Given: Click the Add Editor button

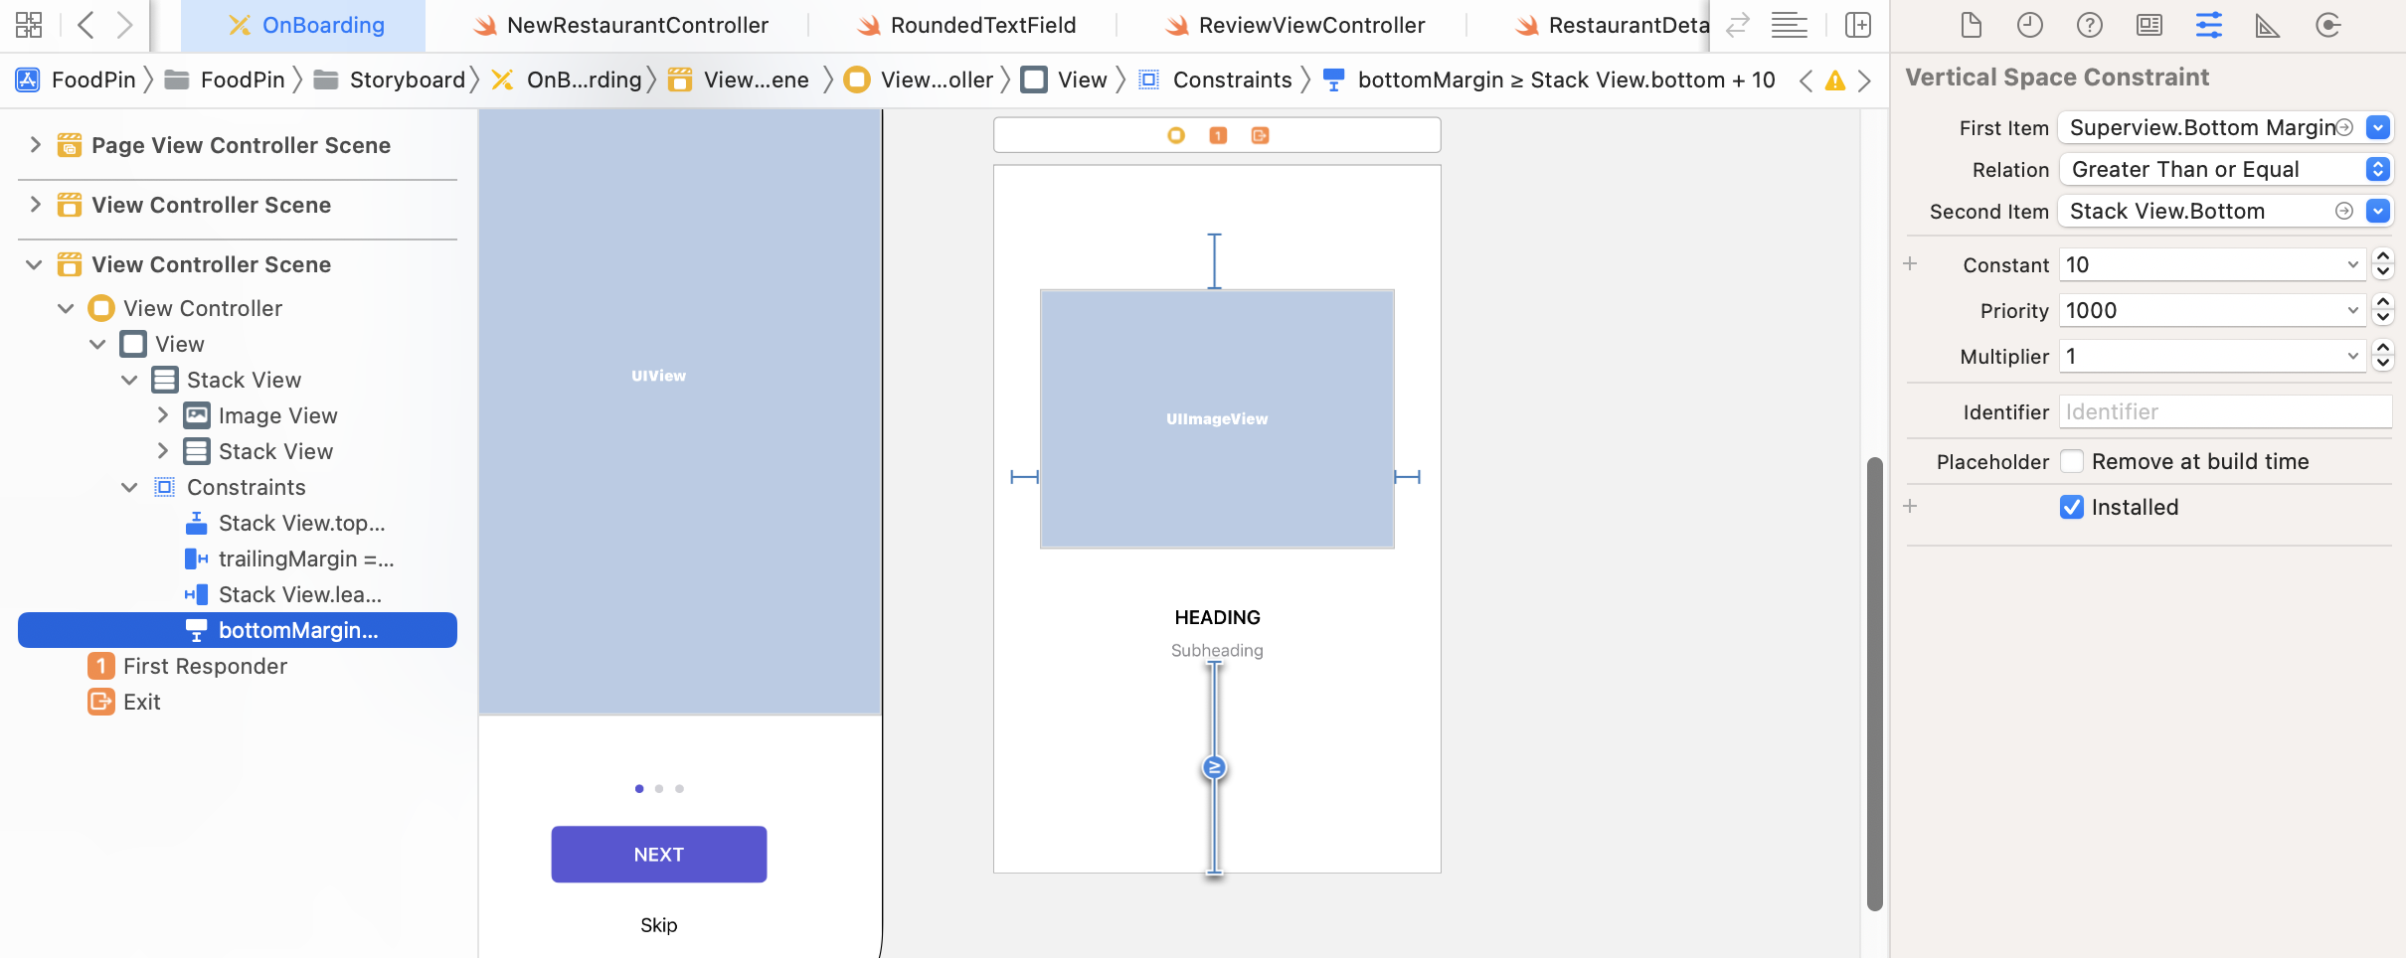Looking at the screenshot, I should click(1857, 25).
